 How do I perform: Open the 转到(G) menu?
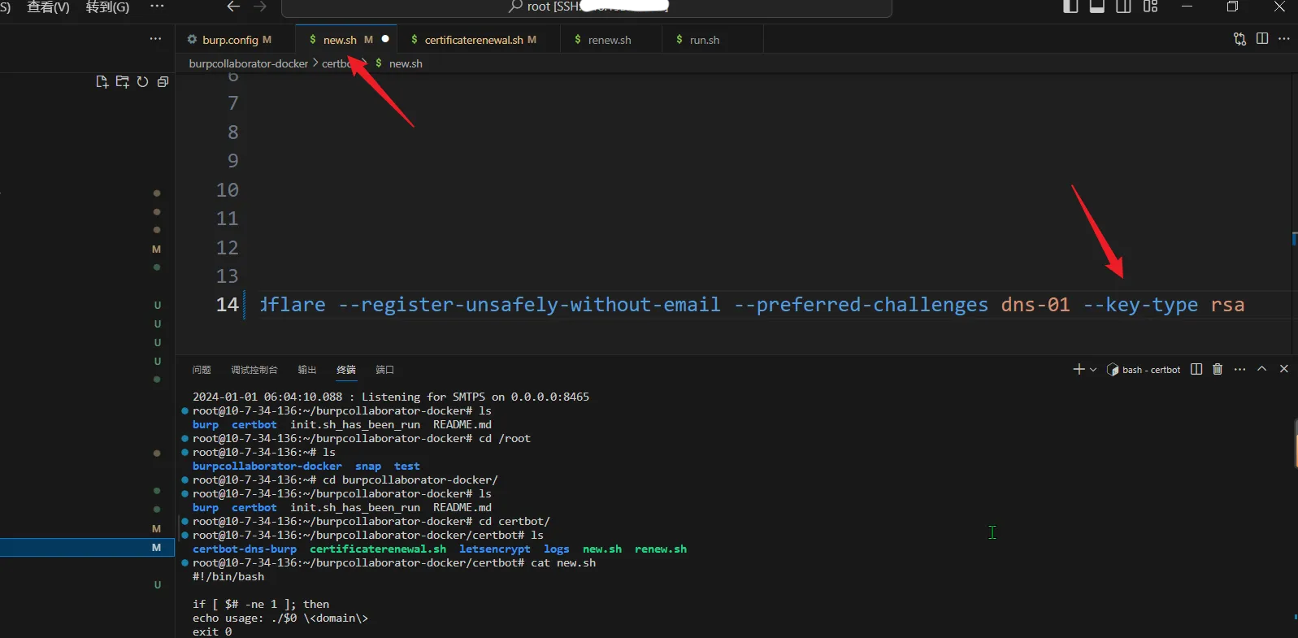[x=107, y=7]
